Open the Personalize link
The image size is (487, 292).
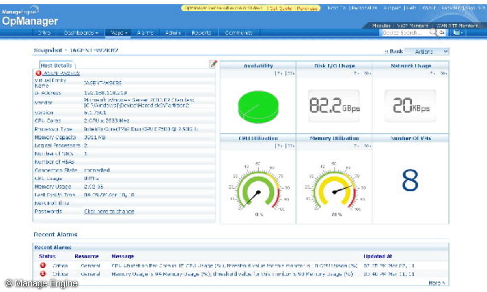point(364,8)
